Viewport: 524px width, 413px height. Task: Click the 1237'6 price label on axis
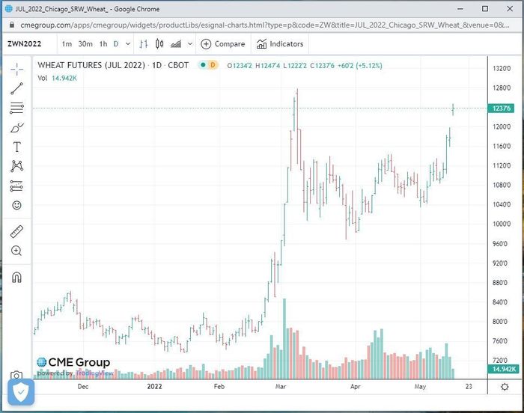coord(500,108)
